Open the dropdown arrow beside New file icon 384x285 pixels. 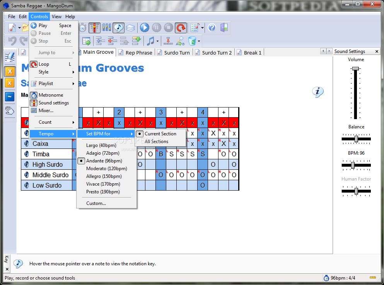tap(19, 28)
